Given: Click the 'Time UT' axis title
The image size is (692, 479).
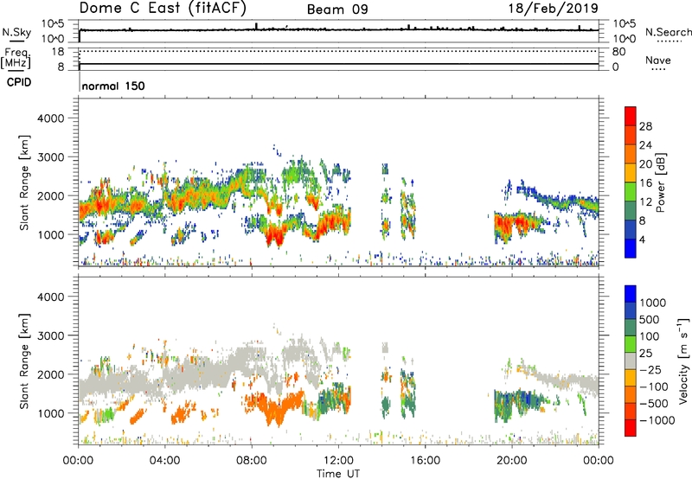Looking at the screenshot, I should point(338,474).
